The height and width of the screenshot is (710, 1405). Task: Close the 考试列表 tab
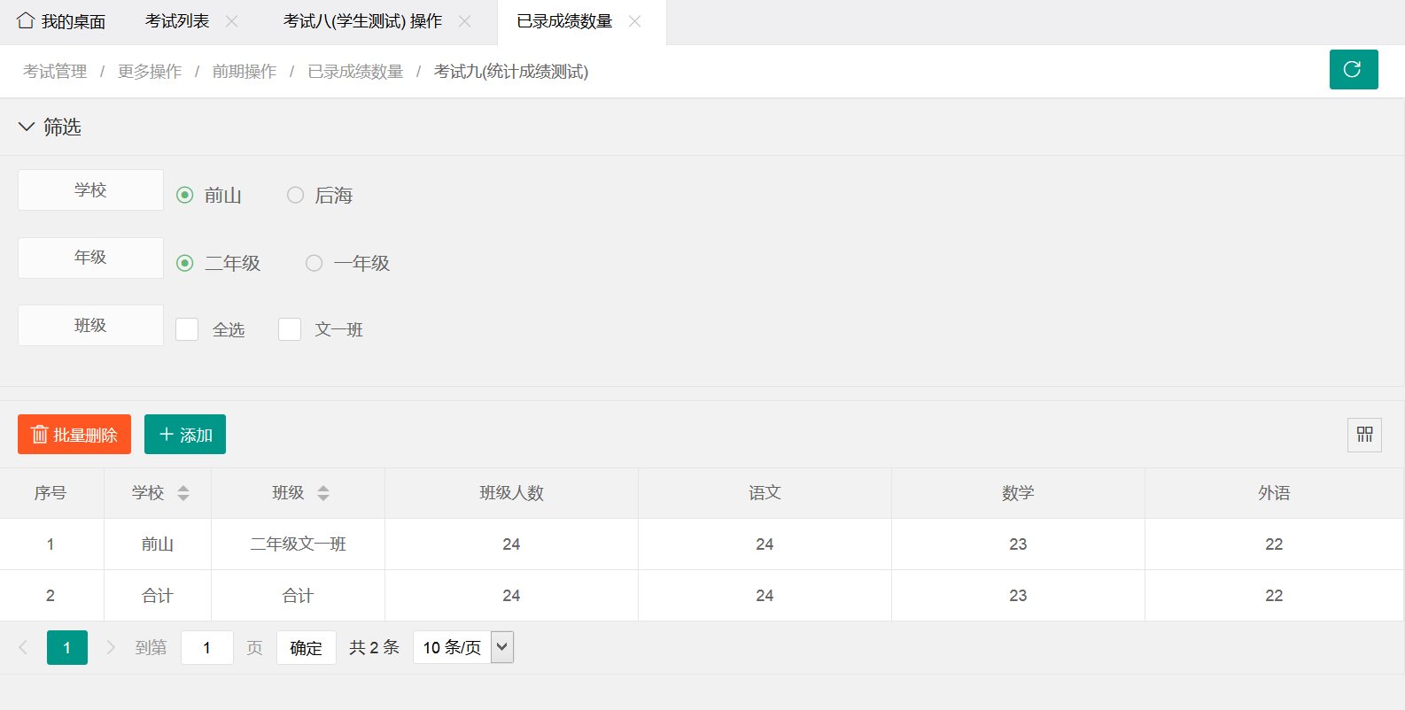tap(232, 21)
